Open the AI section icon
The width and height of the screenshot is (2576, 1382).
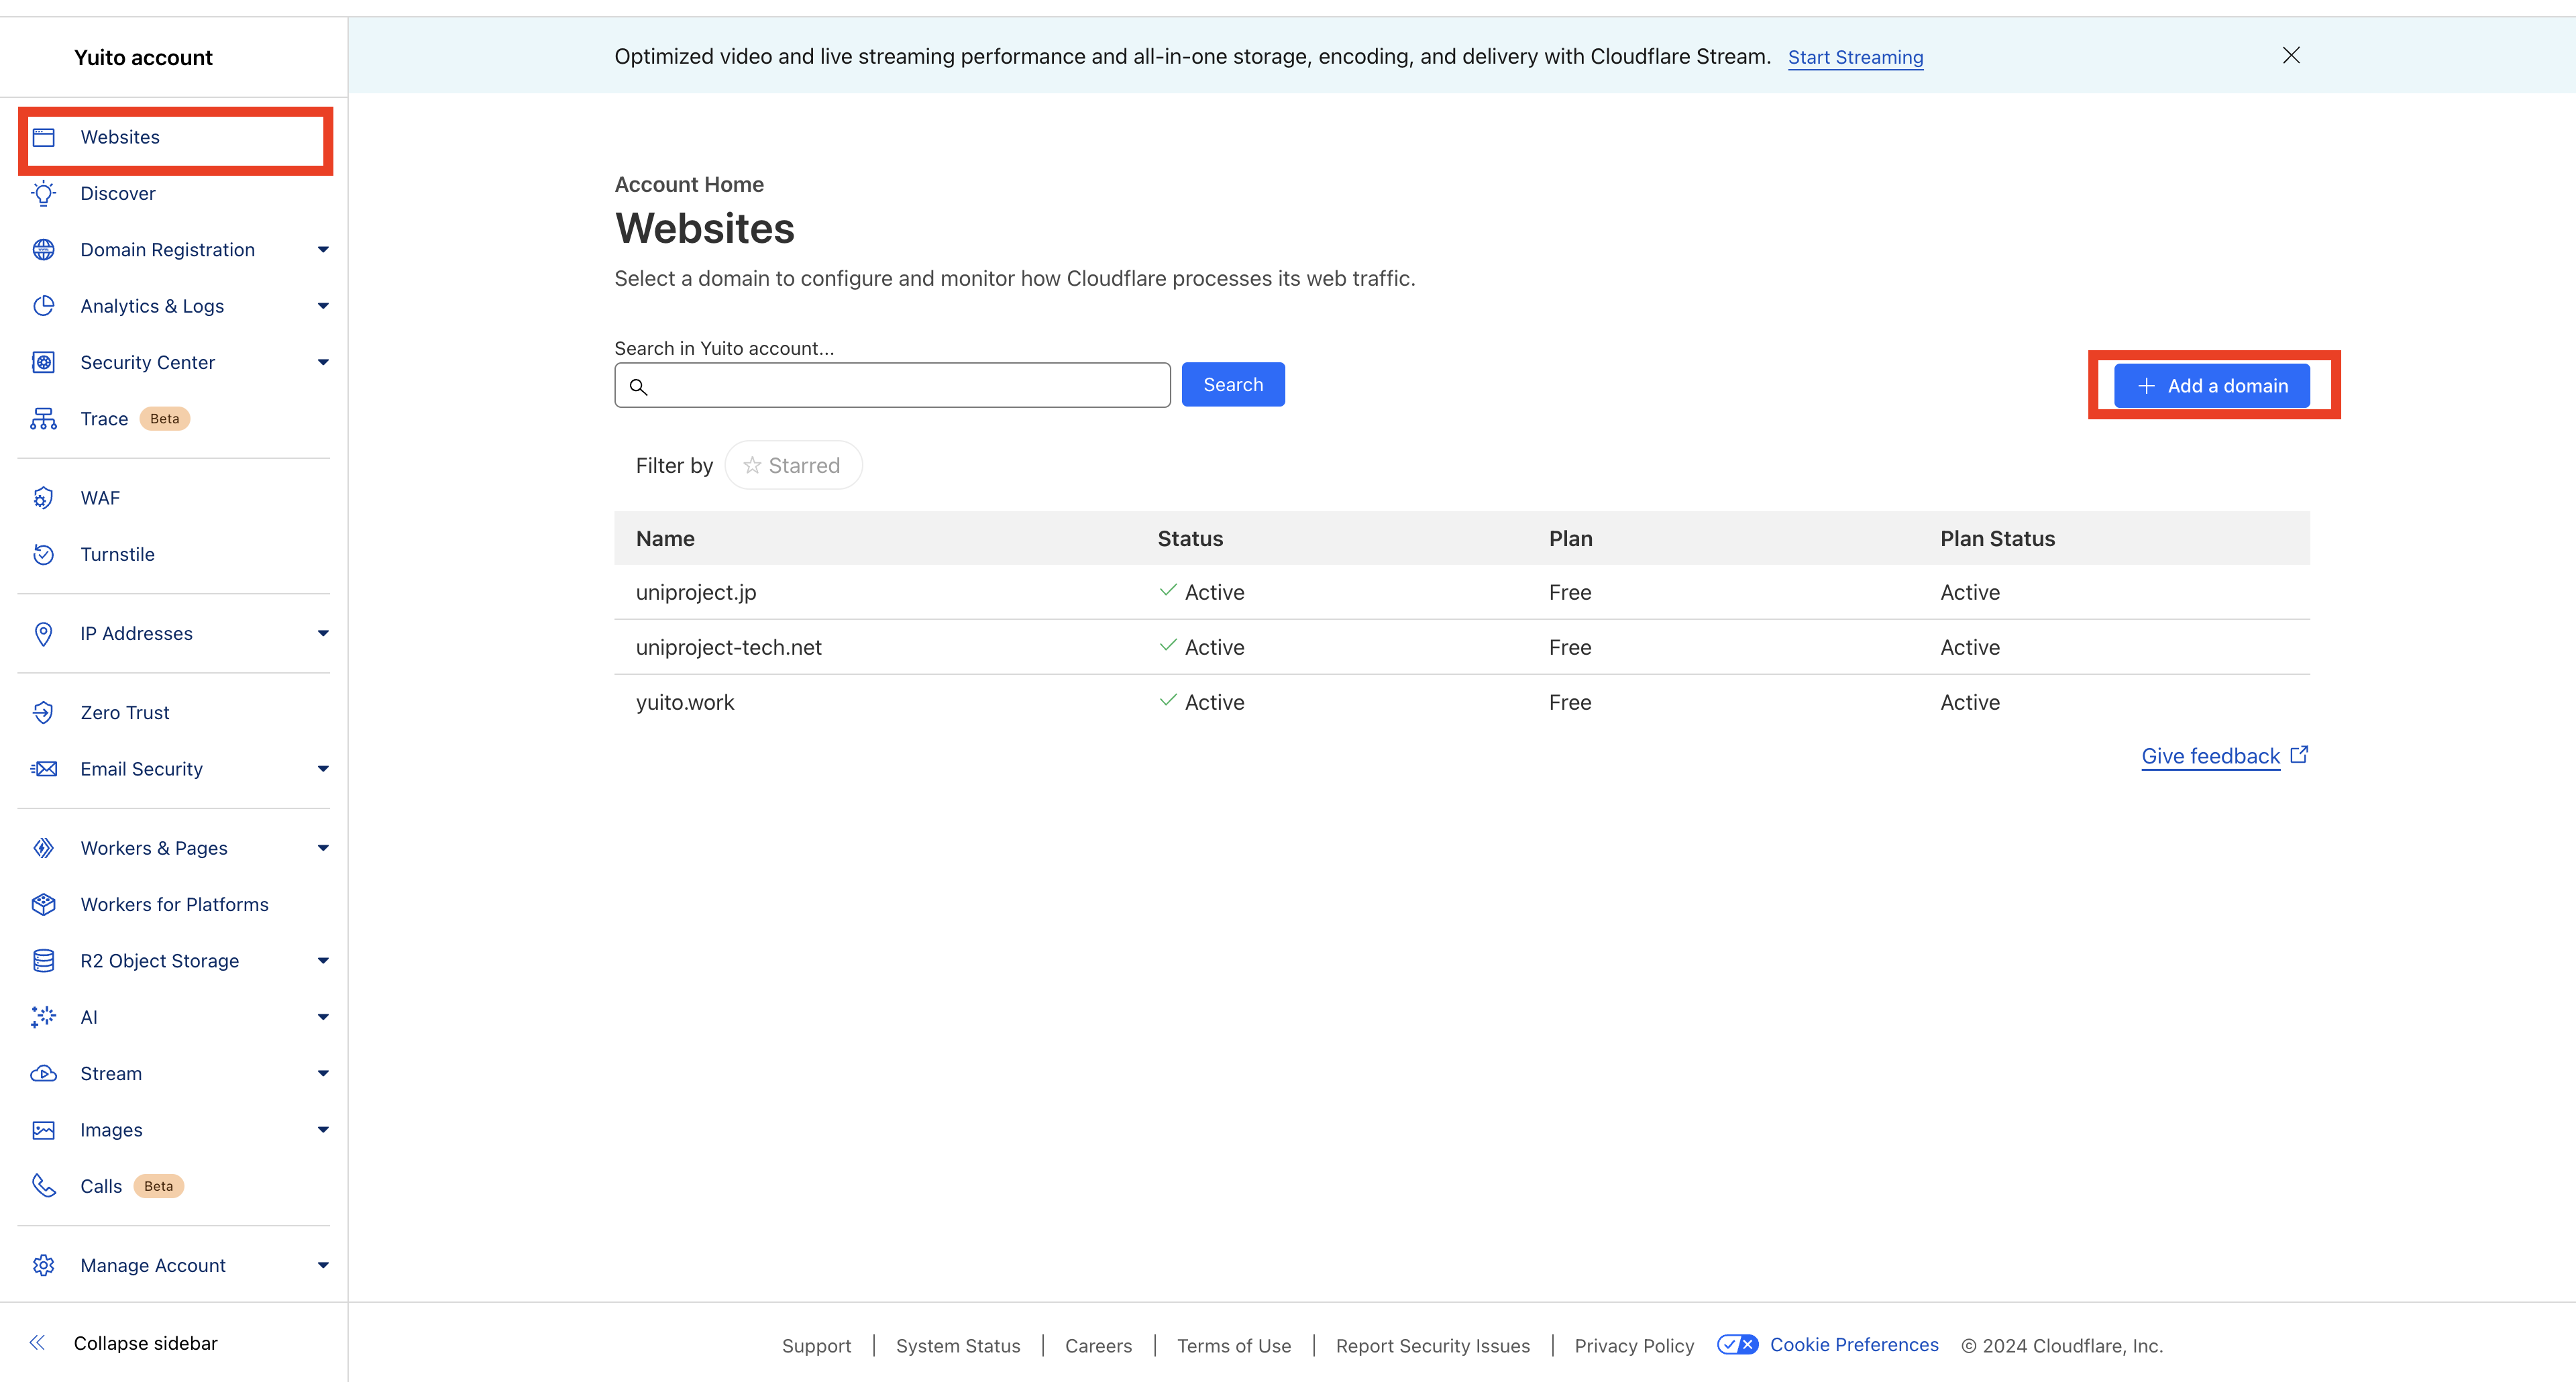(44, 1017)
